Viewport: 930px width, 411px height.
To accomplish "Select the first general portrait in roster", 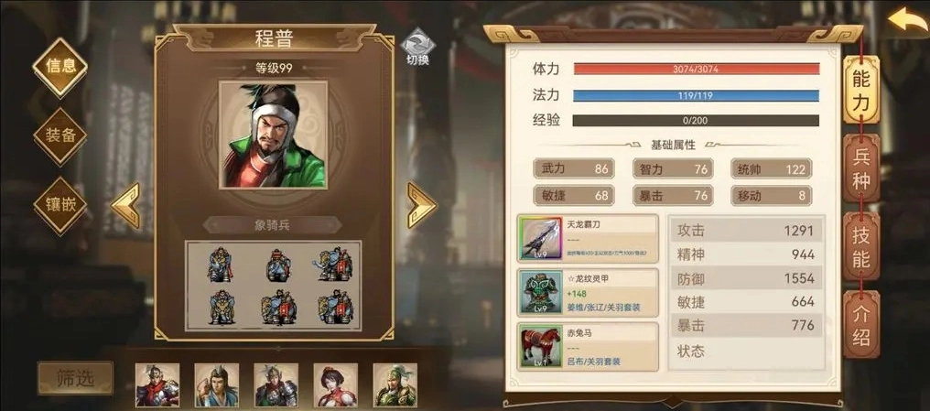I will click(x=157, y=385).
